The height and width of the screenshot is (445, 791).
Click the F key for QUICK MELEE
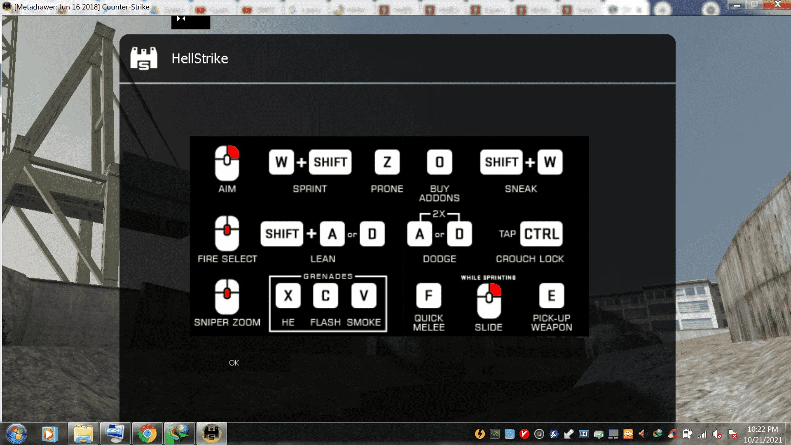coord(429,295)
